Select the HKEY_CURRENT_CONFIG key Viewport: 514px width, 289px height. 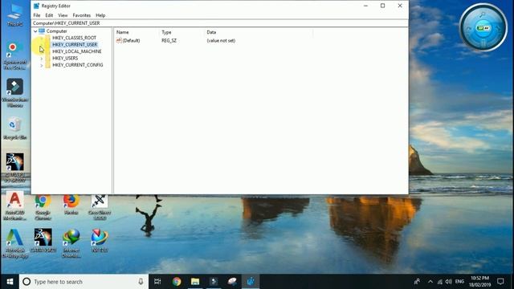pos(78,65)
